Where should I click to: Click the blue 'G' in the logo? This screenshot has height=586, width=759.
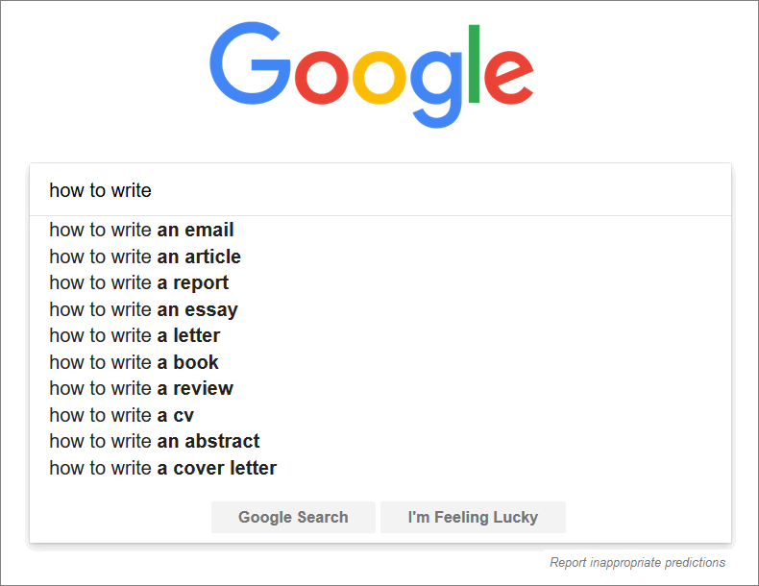click(250, 62)
